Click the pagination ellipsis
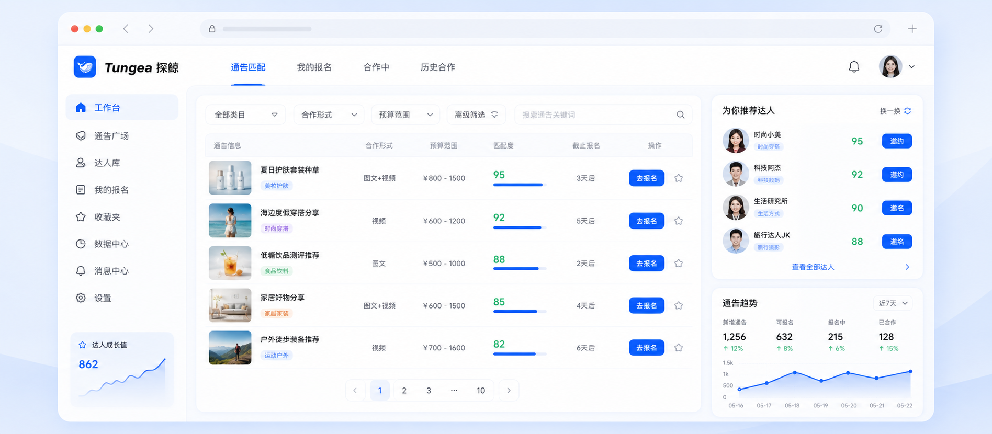 [454, 390]
